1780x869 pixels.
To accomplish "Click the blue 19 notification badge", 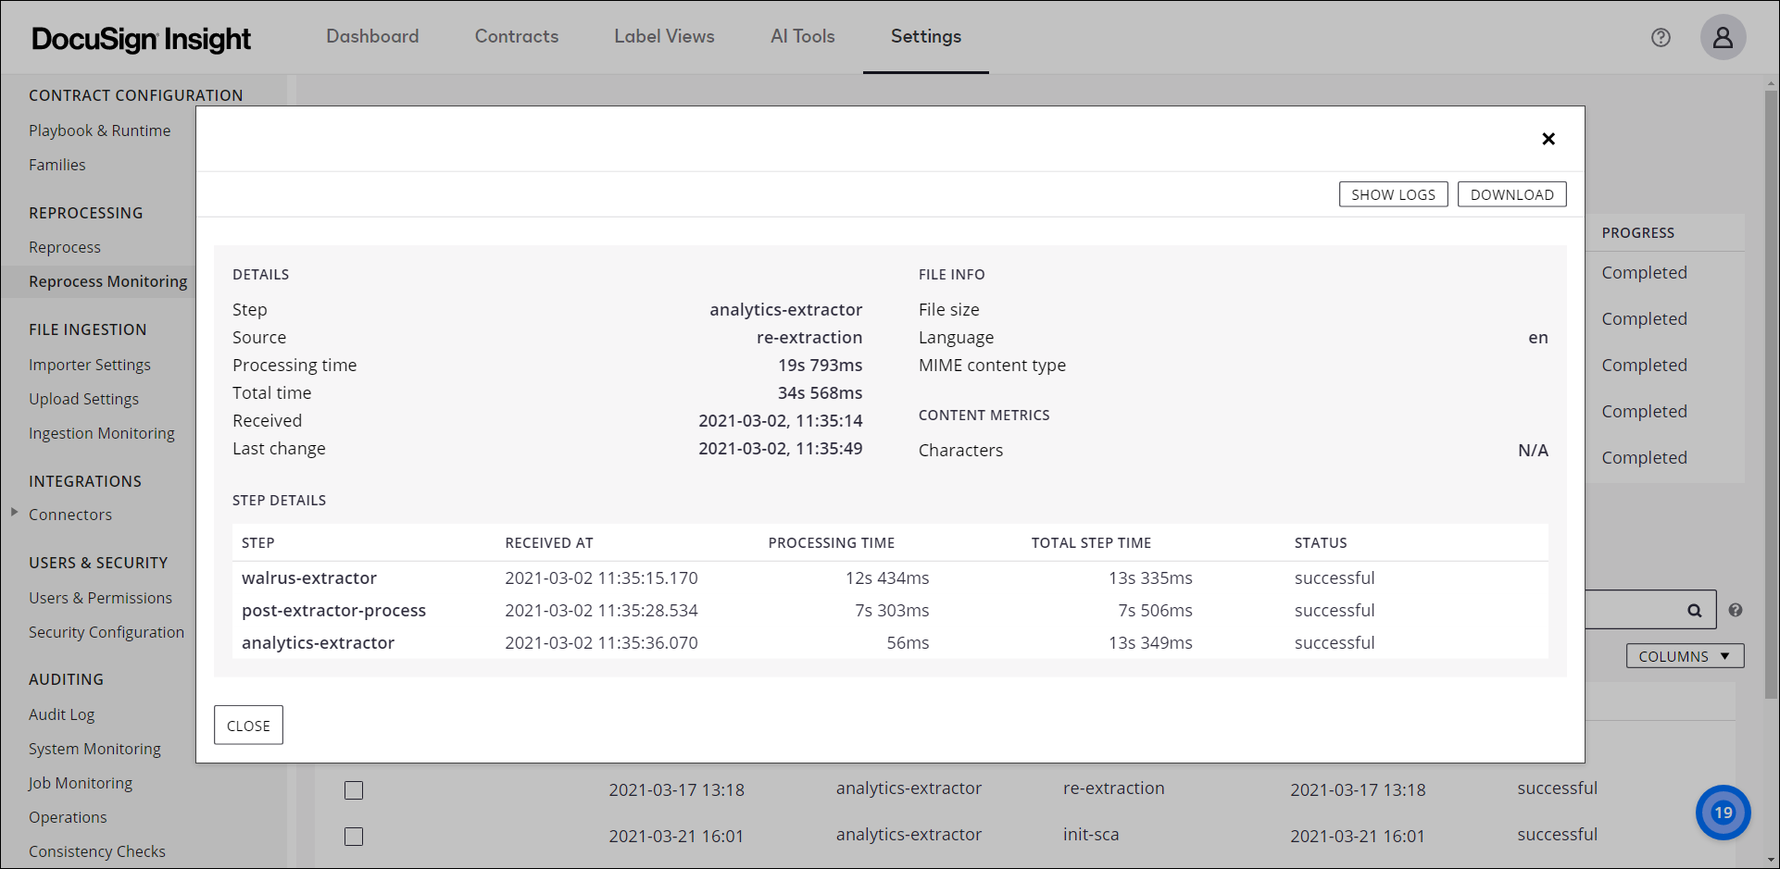I will [x=1723, y=812].
